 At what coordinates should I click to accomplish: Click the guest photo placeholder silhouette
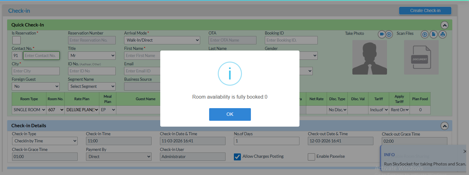(369, 57)
